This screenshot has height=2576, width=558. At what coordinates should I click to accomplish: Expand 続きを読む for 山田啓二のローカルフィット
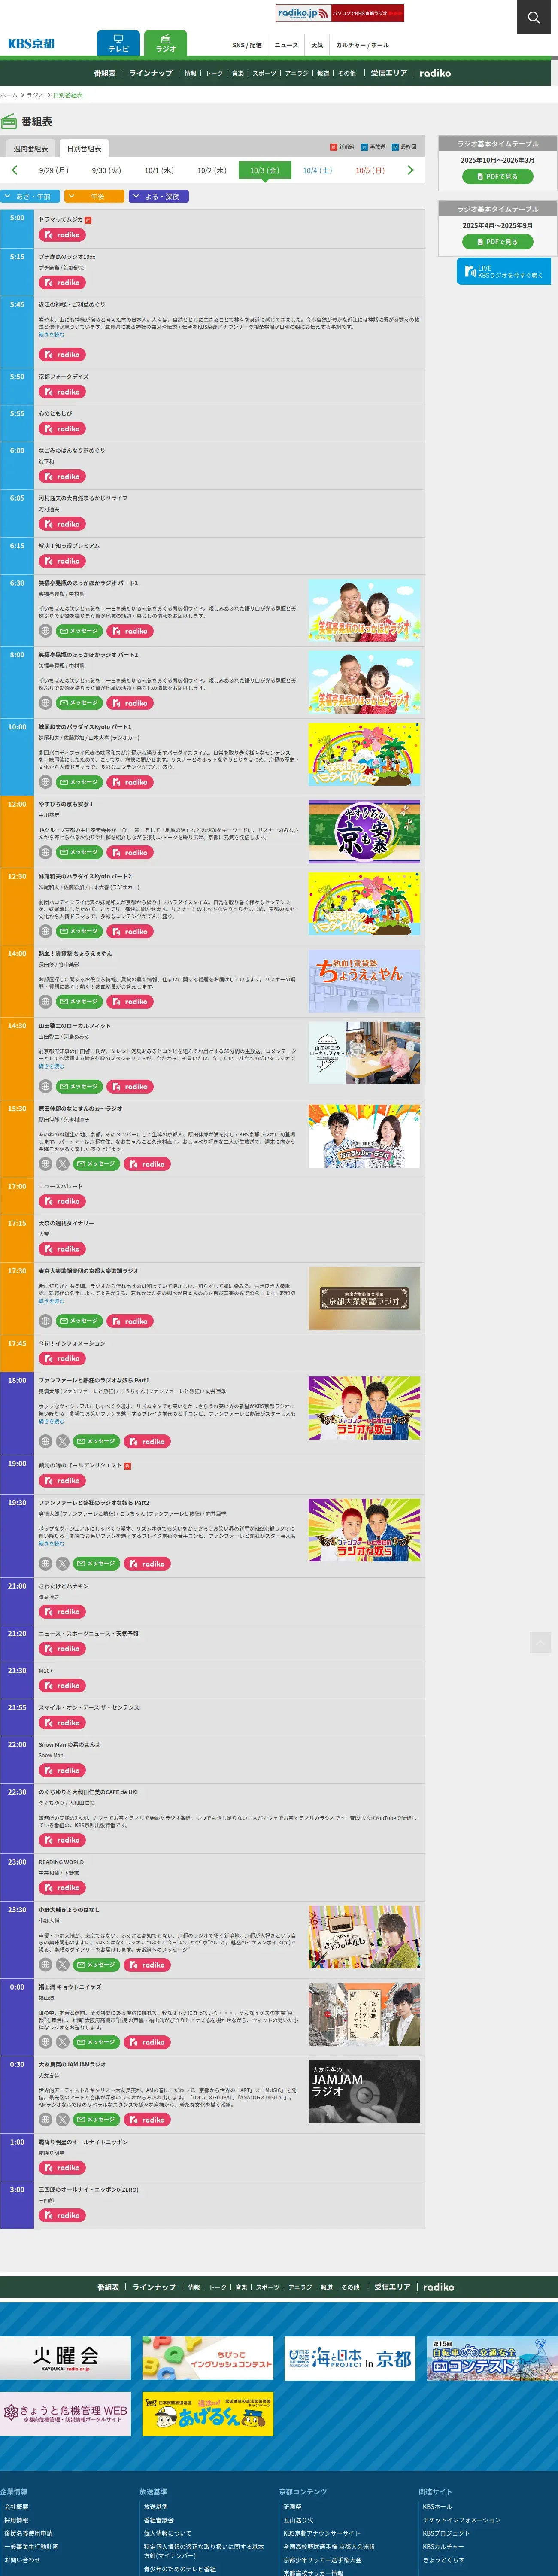[51, 1066]
